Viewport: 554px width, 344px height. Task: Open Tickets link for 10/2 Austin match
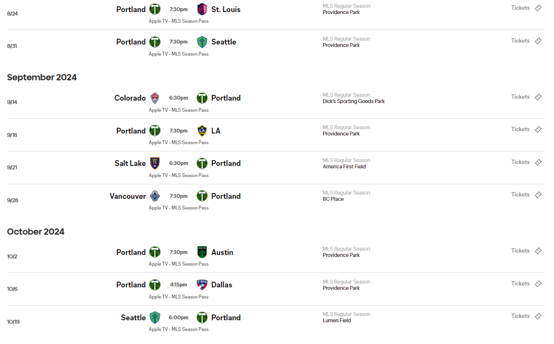point(520,251)
